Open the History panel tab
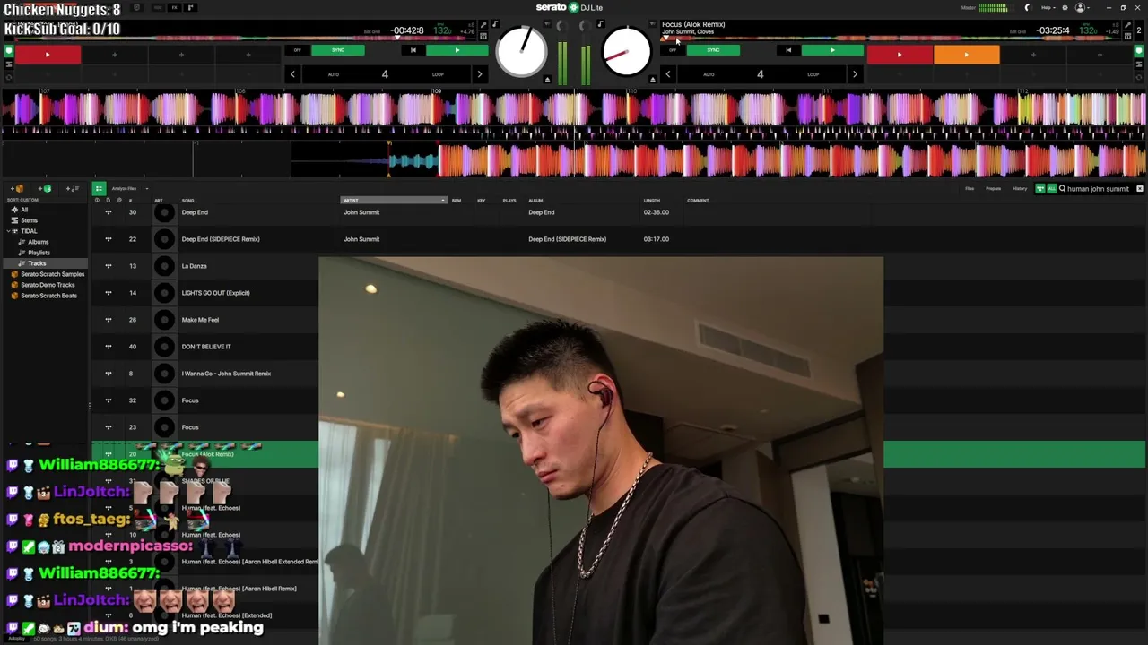Screen dimensions: 1148x645 (1020, 189)
